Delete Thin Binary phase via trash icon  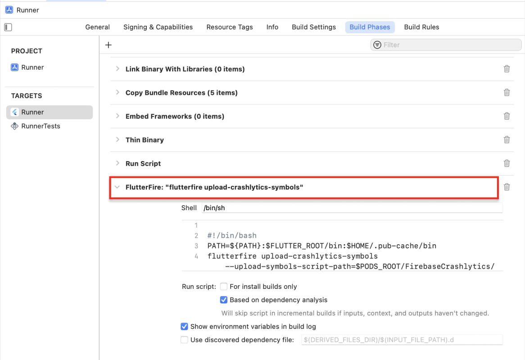point(507,139)
